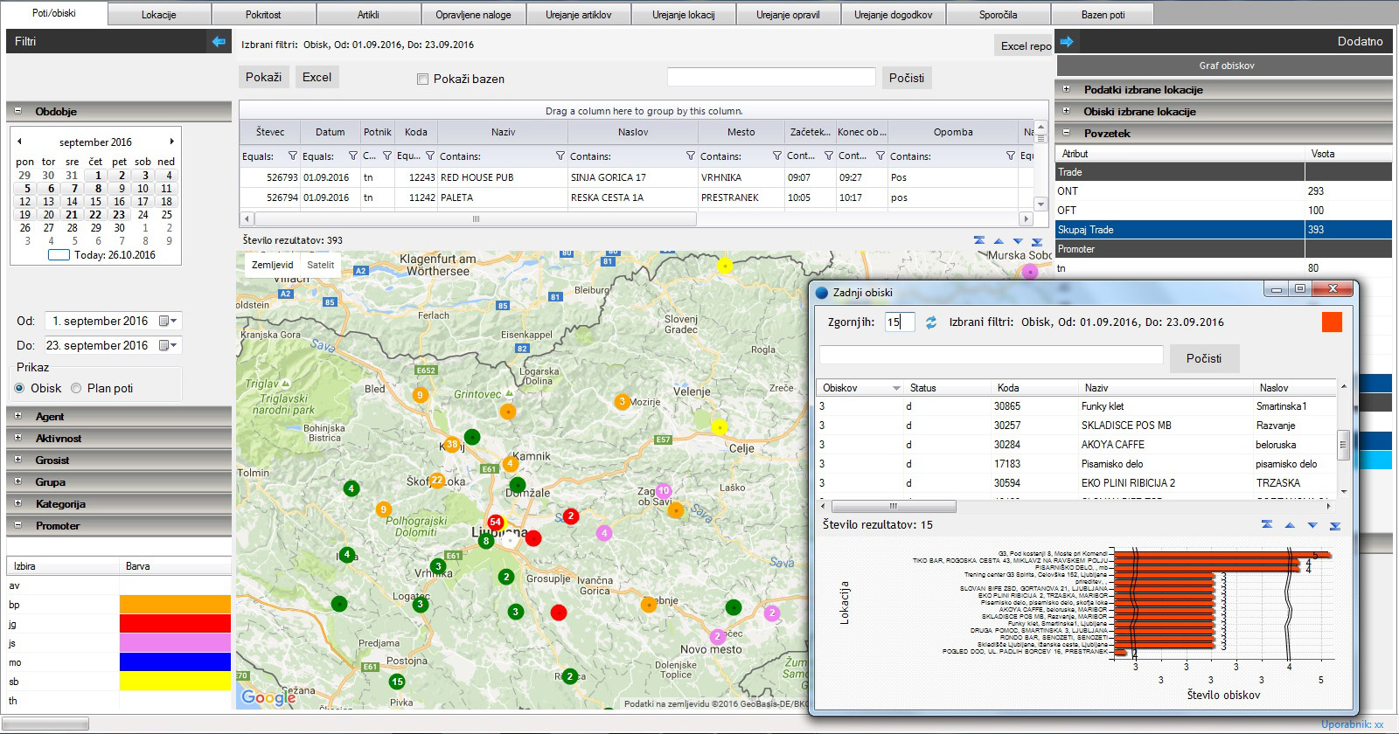1399x734 pixels.
Task: Expand the Agent filter section
Action: [17, 416]
